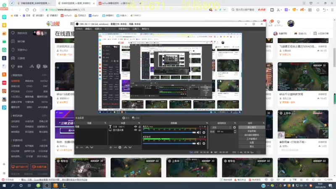Open Task View on the taskbar

click(x=29, y=186)
